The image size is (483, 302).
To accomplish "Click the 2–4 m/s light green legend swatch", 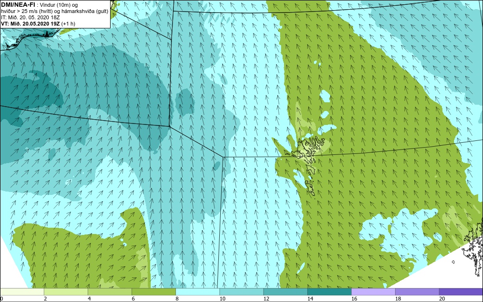I will point(66,292).
